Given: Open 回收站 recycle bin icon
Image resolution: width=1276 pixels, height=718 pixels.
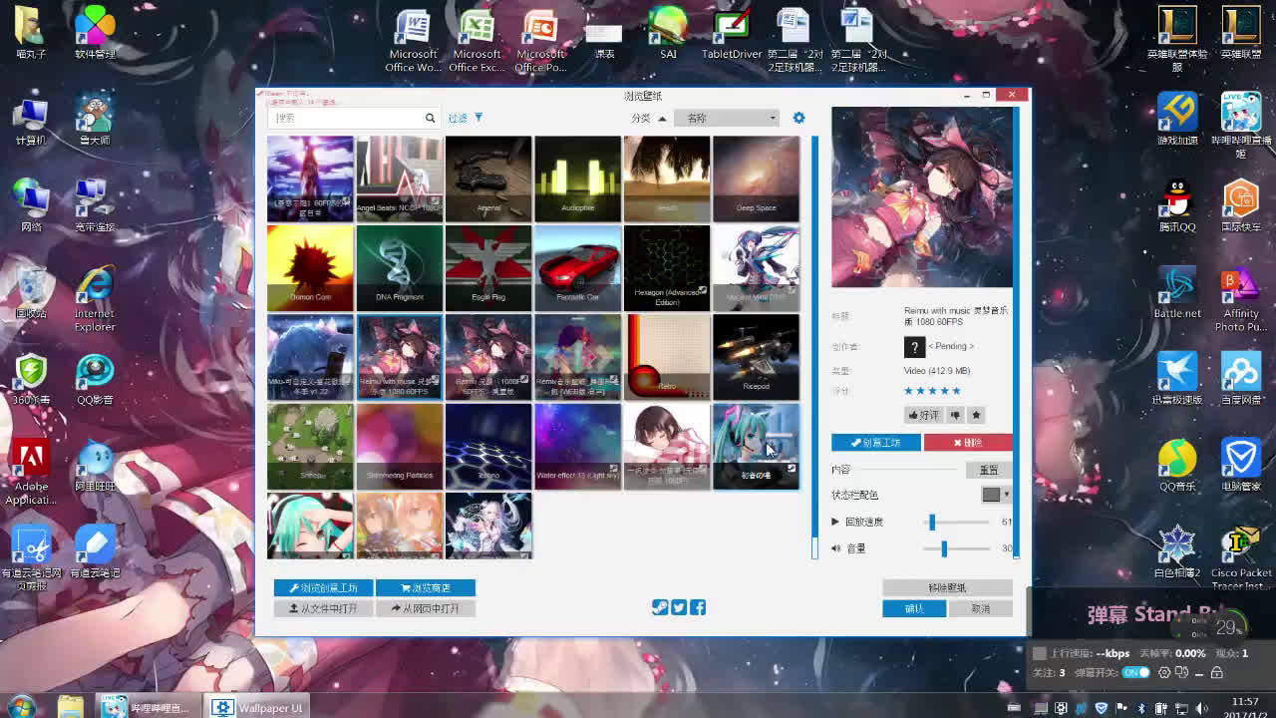Looking at the screenshot, I should tap(31, 292).
